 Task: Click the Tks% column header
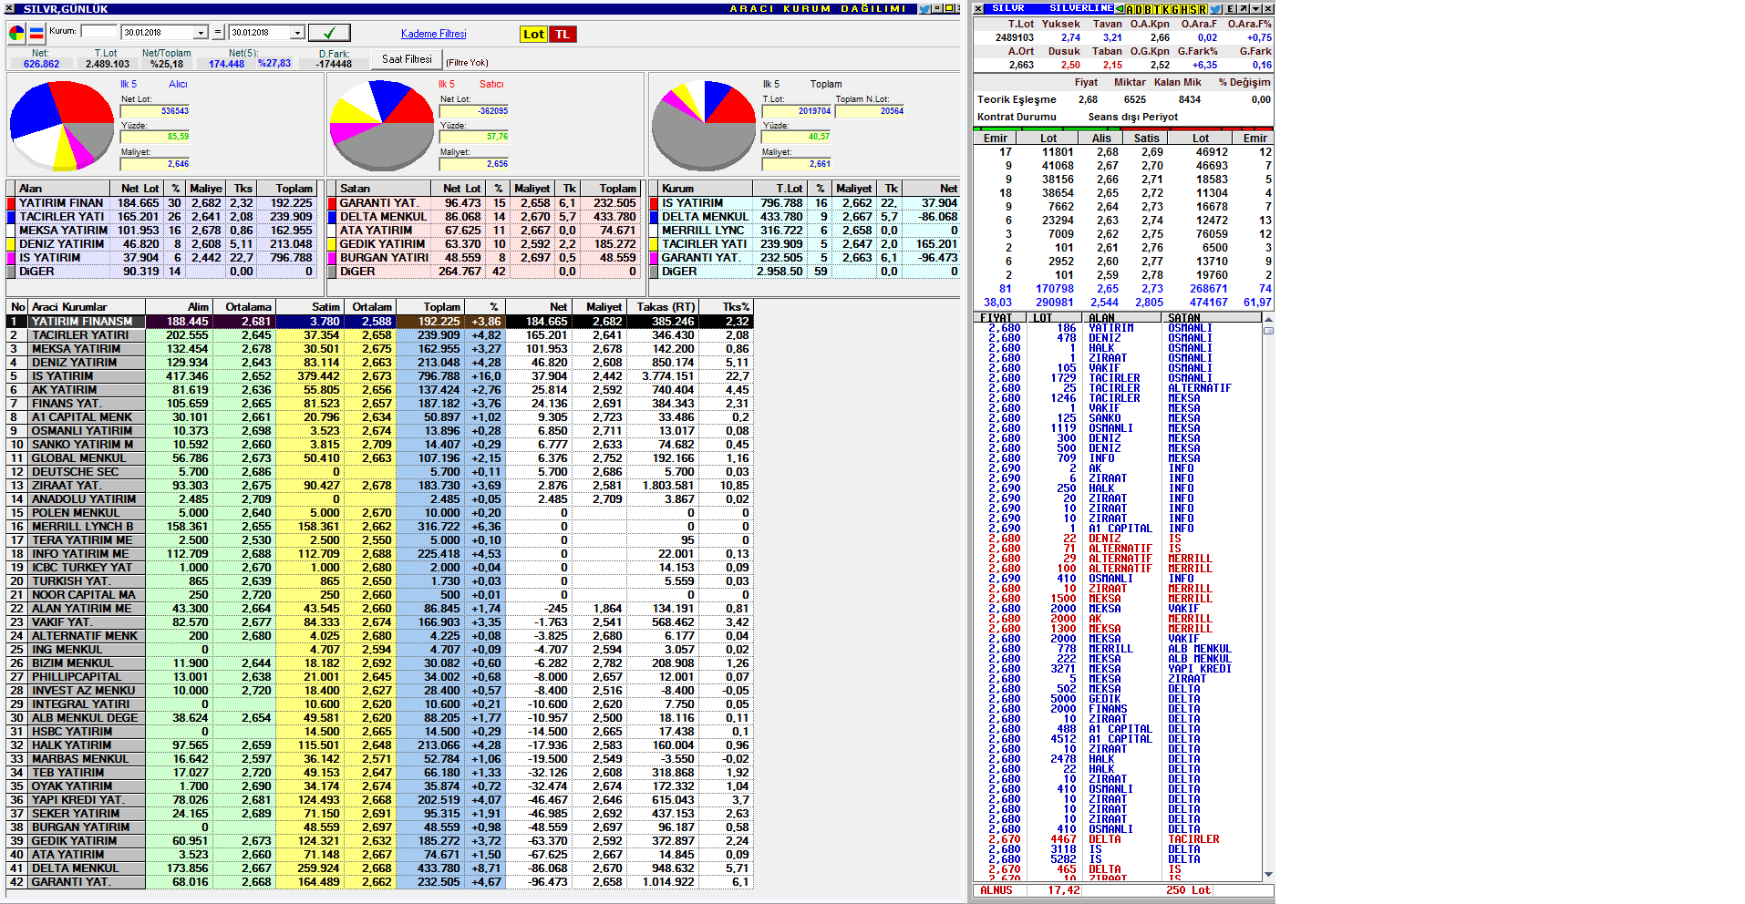(725, 307)
